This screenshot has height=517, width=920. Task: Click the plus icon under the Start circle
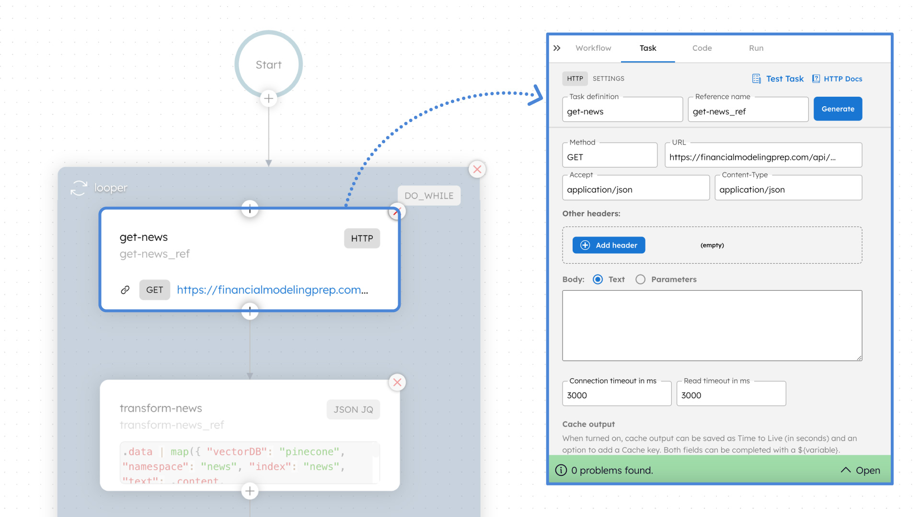268,98
